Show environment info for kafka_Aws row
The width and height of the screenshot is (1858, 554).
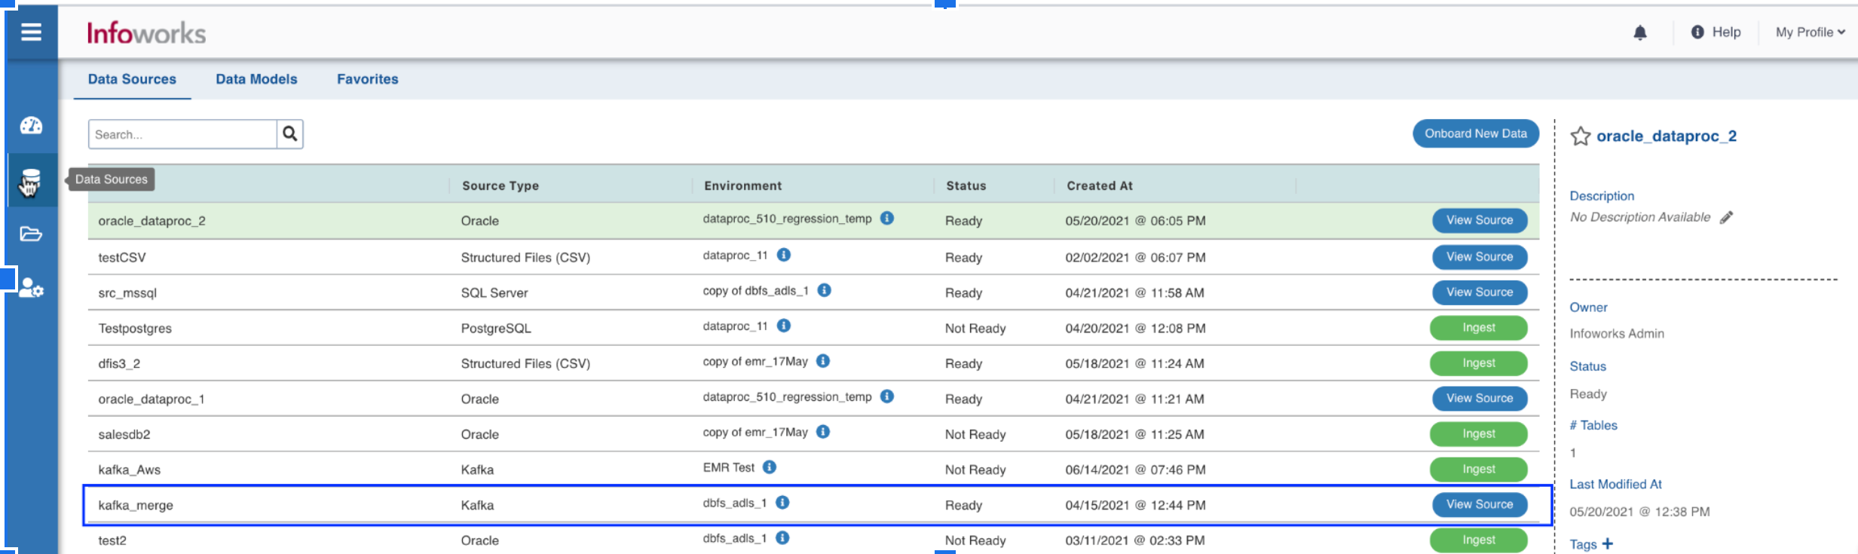click(770, 467)
